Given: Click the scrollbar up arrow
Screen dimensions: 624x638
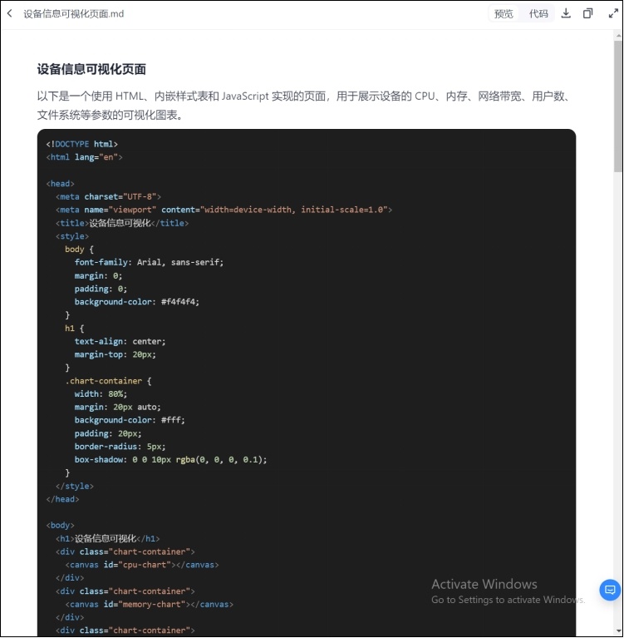Looking at the screenshot, I should pos(618,36).
